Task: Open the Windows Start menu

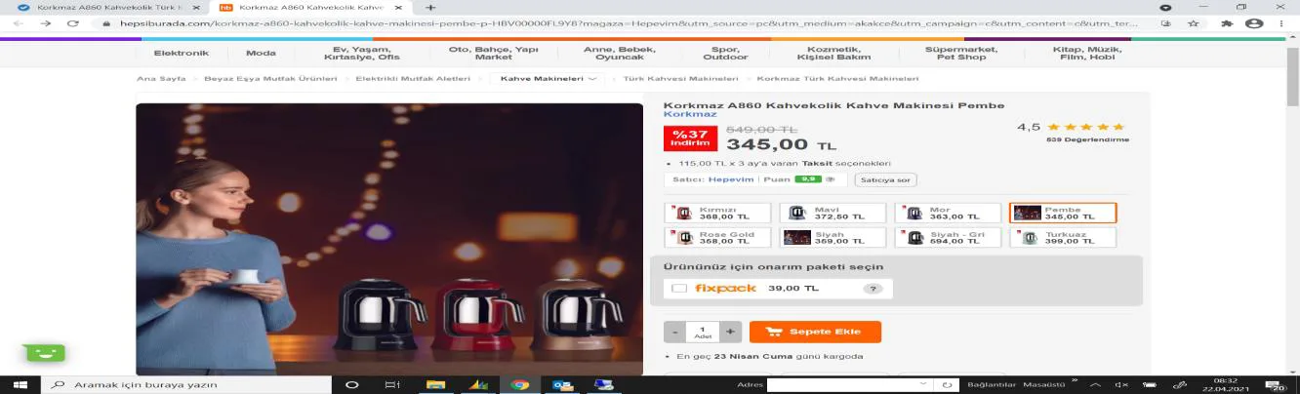Action: tap(20, 384)
